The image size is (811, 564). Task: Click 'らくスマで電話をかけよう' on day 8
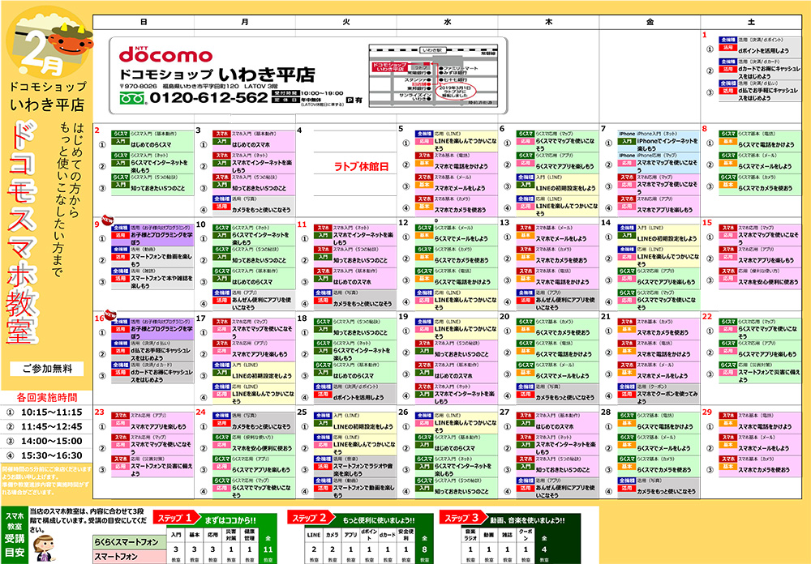766,145
